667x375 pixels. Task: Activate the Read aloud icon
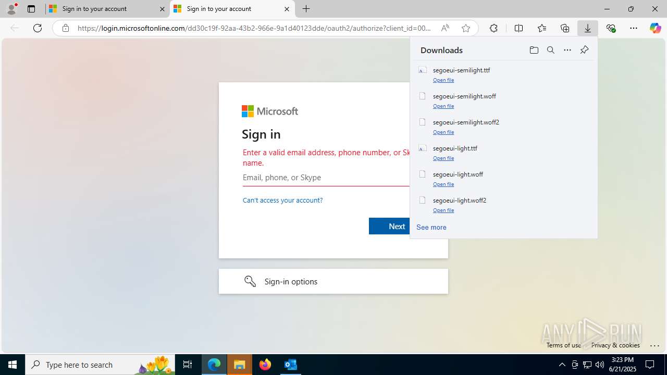pyautogui.click(x=445, y=28)
